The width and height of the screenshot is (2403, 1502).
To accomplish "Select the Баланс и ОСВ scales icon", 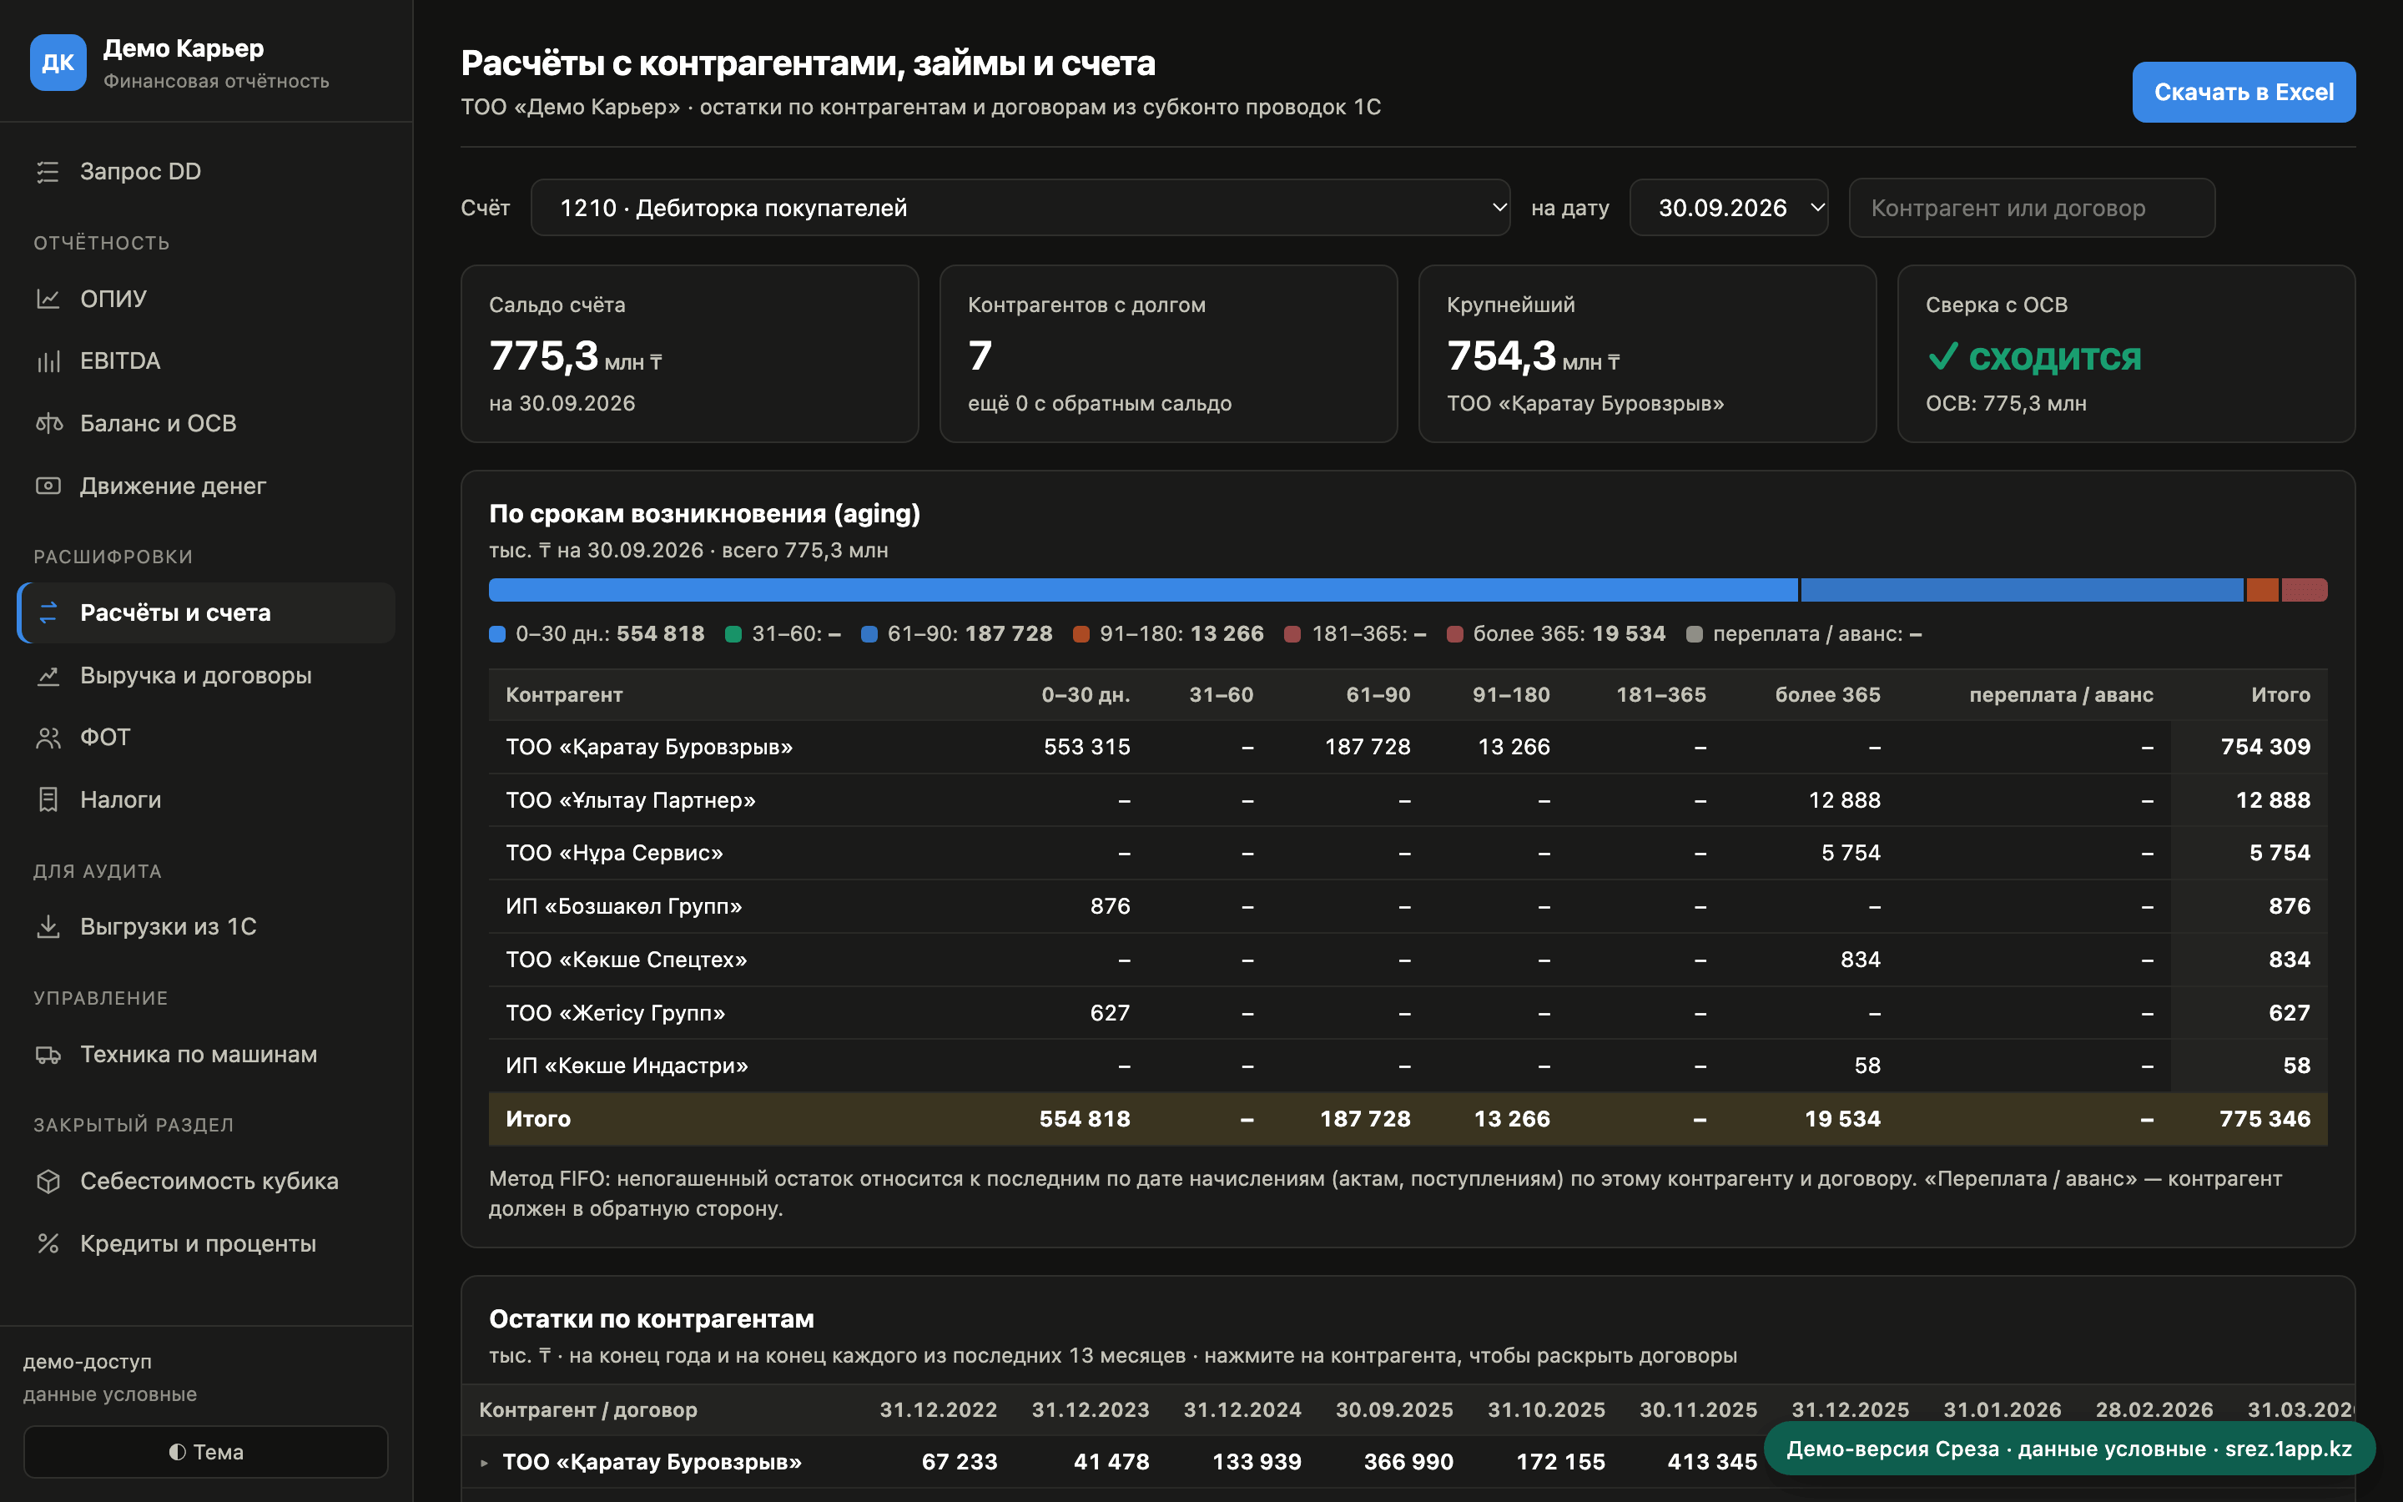I will [48, 424].
